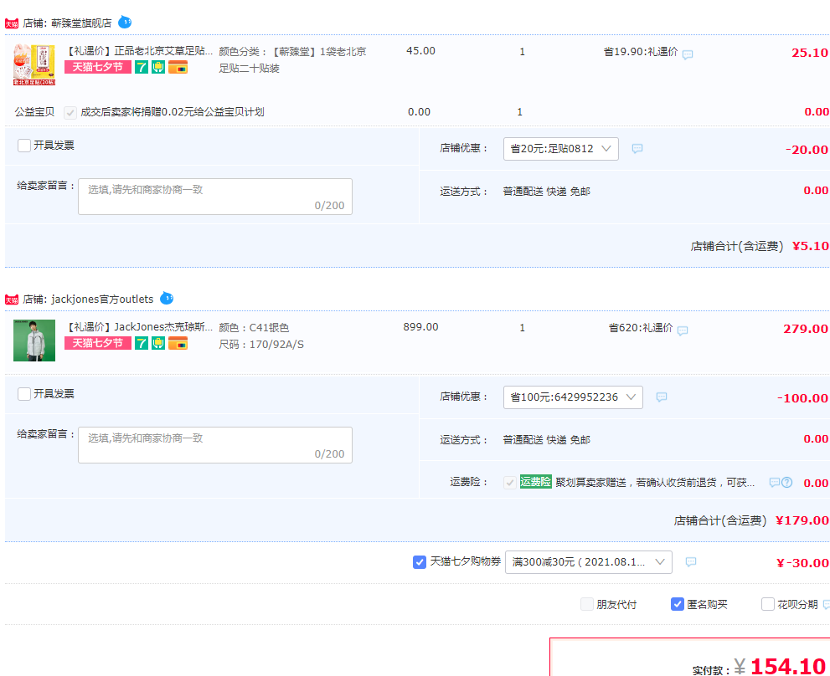Screen dimensions: 830x676
Task: Click the 天猫七夕节 badge under the foot patch item
Action: (x=98, y=67)
